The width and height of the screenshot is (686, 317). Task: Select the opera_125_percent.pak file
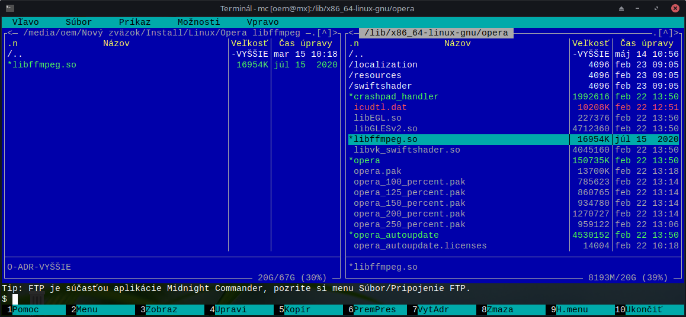514,193
